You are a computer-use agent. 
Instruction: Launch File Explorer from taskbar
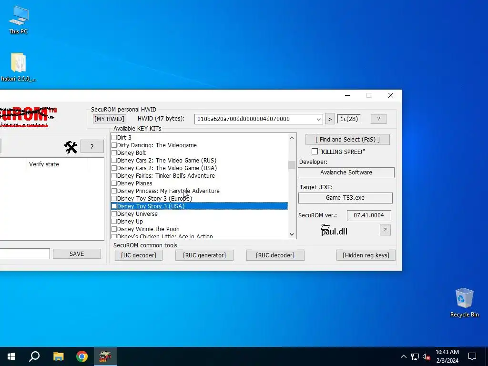click(58, 356)
